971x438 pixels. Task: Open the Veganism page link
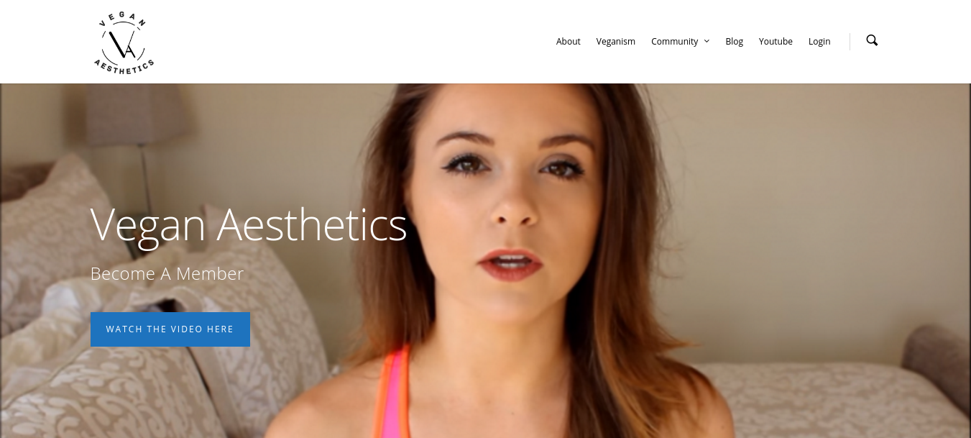click(615, 41)
